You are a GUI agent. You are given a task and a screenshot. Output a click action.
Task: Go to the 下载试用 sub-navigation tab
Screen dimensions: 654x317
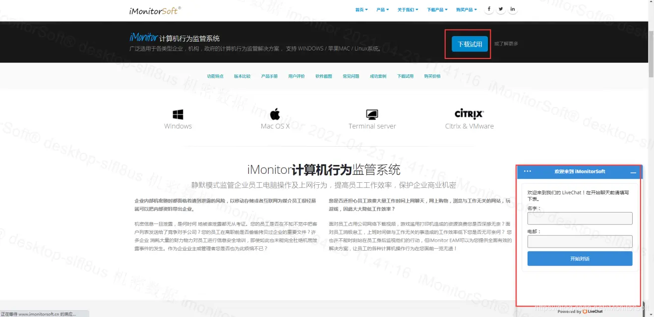(405, 76)
